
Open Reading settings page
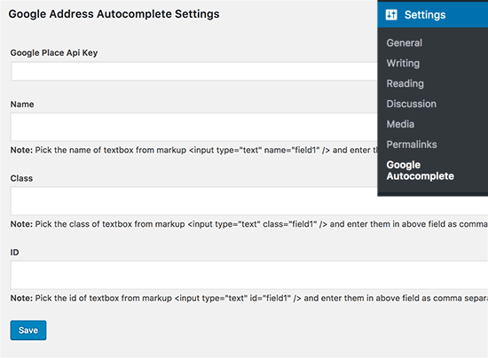click(x=405, y=83)
